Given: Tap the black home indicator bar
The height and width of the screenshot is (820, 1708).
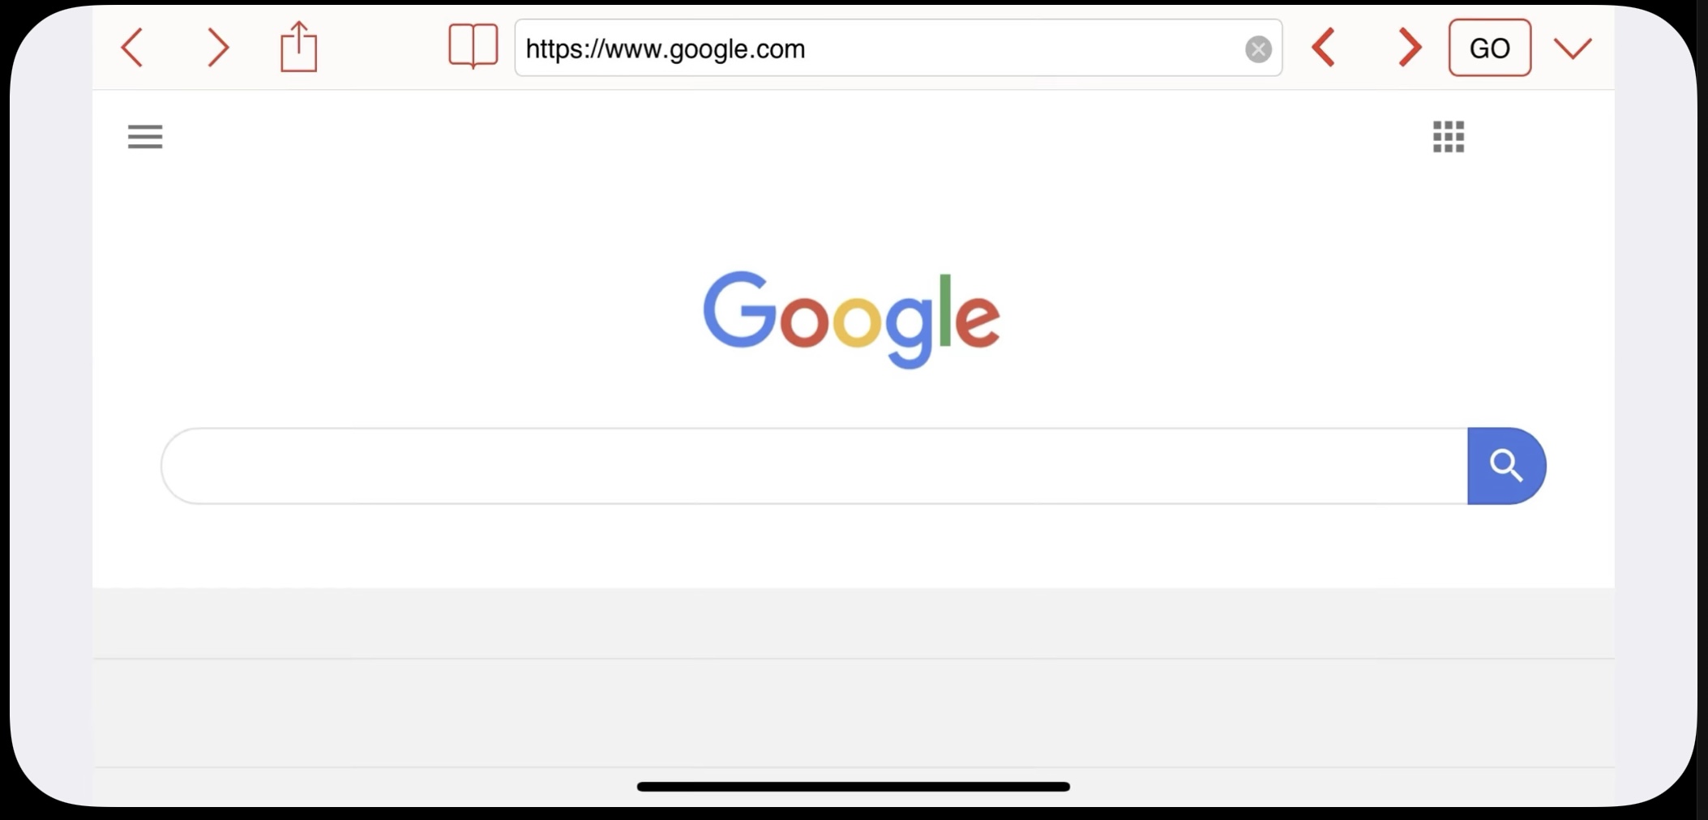Looking at the screenshot, I should pos(854,786).
